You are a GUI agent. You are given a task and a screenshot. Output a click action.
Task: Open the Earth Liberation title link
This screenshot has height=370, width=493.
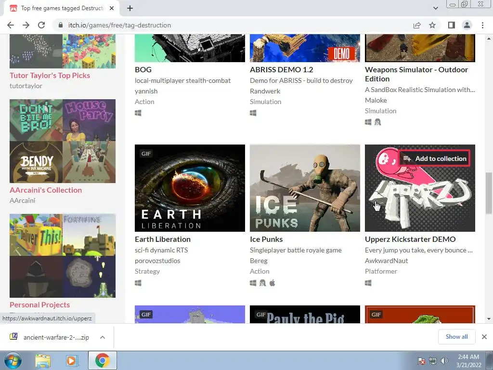163,239
